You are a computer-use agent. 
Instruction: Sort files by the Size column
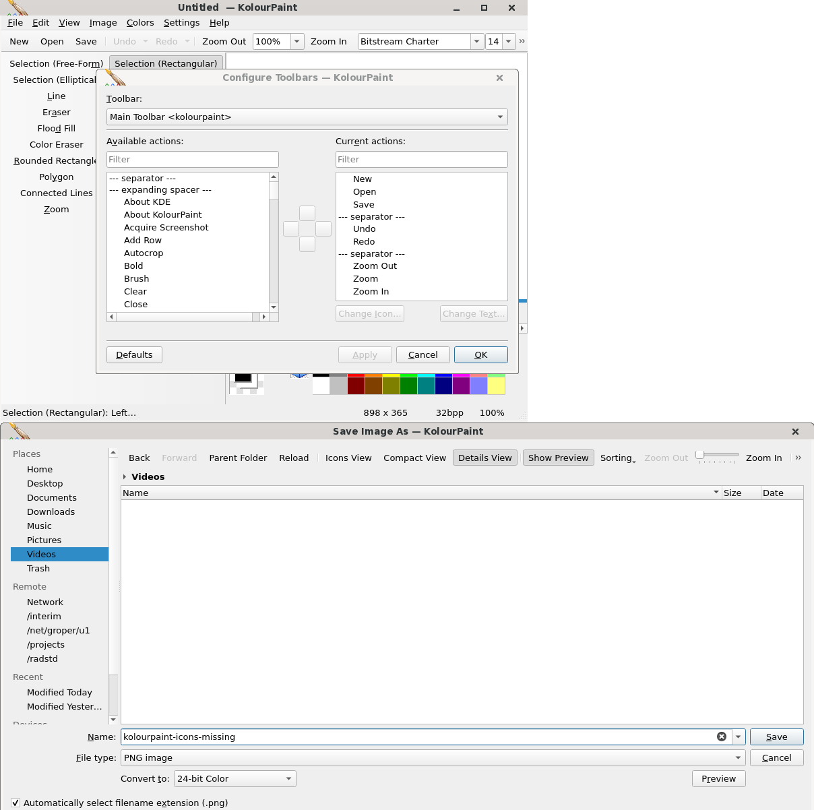click(741, 493)
